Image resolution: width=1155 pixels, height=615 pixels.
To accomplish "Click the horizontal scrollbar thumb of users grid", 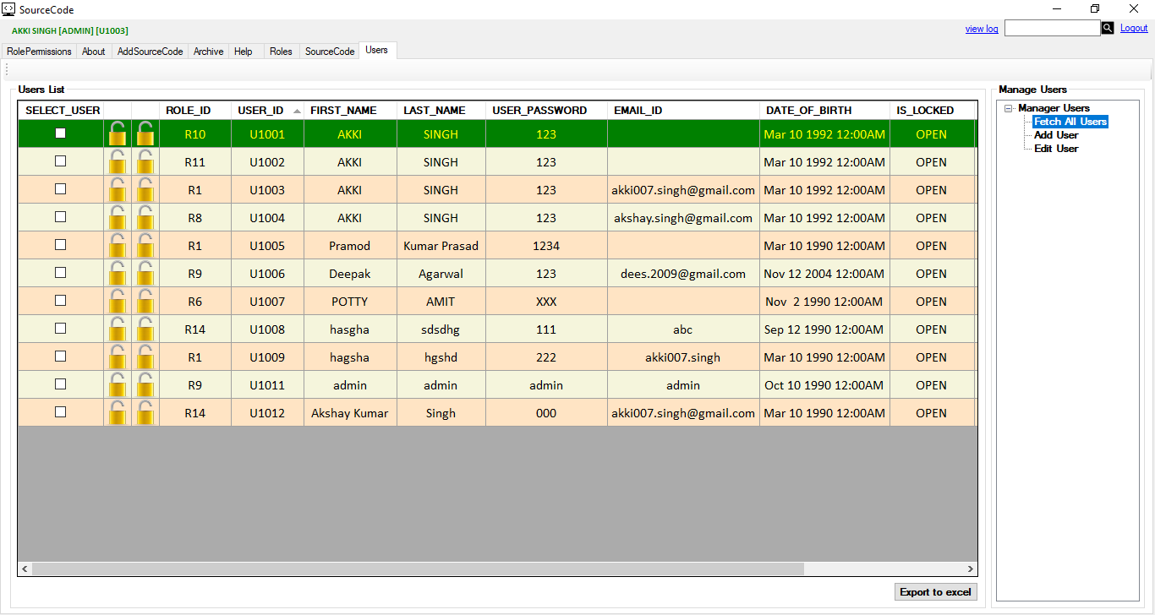I will 418,569.
